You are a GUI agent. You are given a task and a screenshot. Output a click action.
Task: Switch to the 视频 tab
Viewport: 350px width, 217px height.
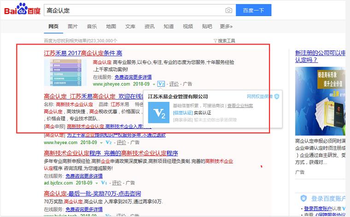pyautogui.click(x=188, y=27)
